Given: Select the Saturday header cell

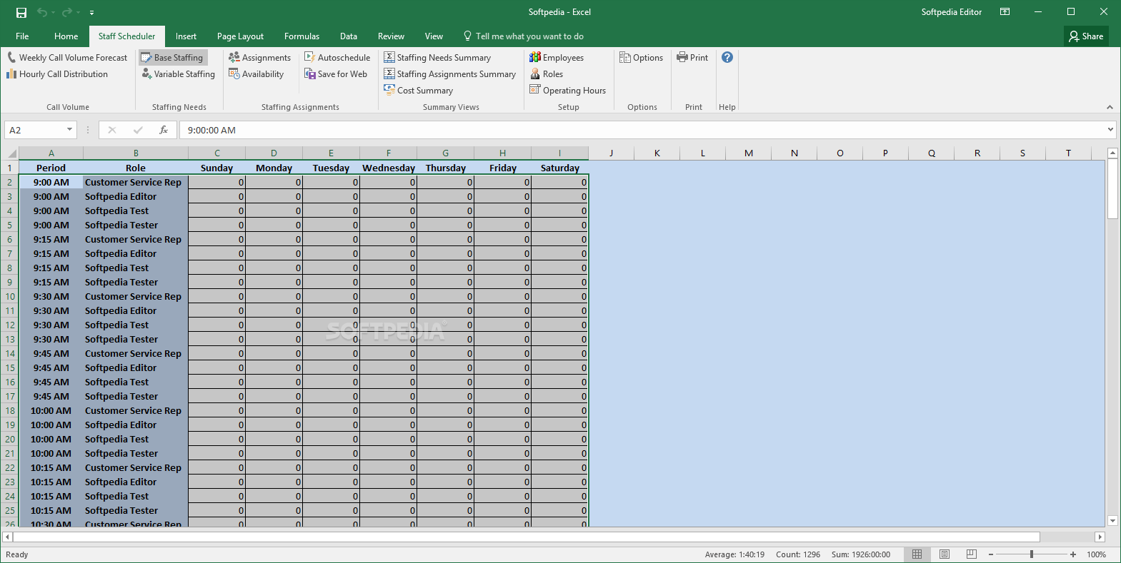Looking at the screenshot, I should (x=560, y=168).
